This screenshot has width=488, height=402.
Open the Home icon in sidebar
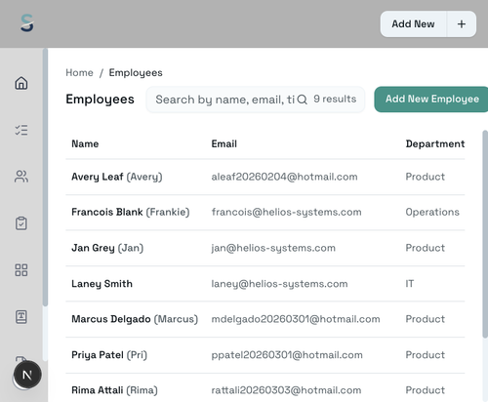[21, 83]
